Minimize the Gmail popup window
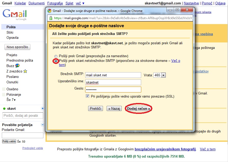 (170, 10)
